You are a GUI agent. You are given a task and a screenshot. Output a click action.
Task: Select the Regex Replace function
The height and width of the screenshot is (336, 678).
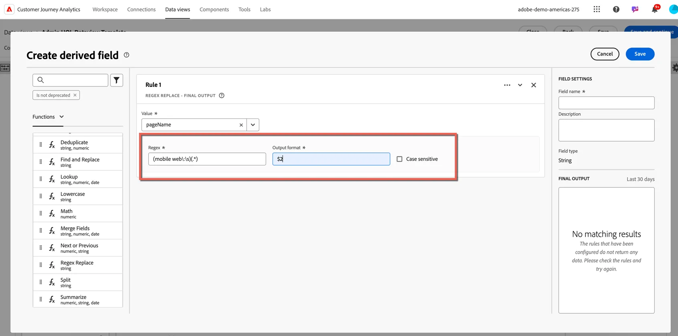(78, 265)
